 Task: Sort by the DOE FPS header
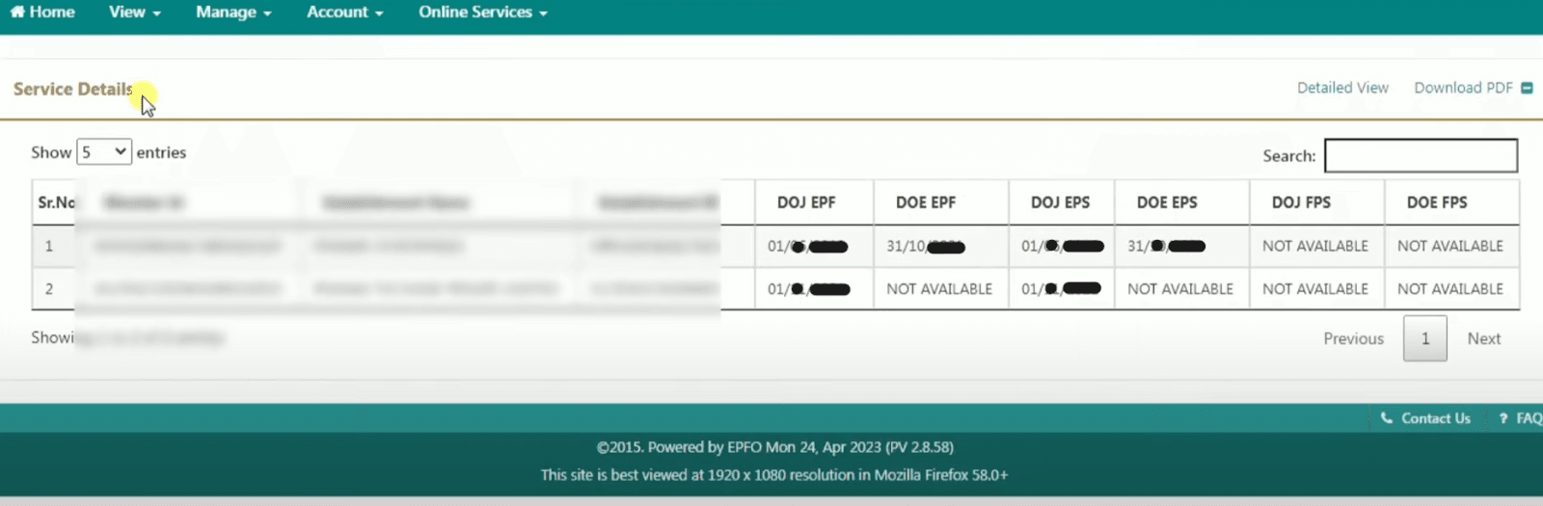tap(1437, 202)
